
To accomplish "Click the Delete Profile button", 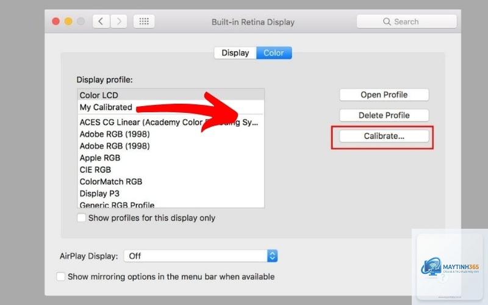I will pos(384,115).
